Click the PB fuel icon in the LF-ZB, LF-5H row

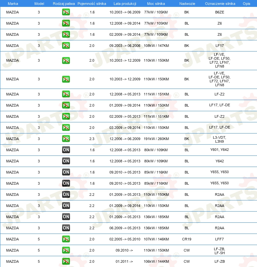point(66,250)
